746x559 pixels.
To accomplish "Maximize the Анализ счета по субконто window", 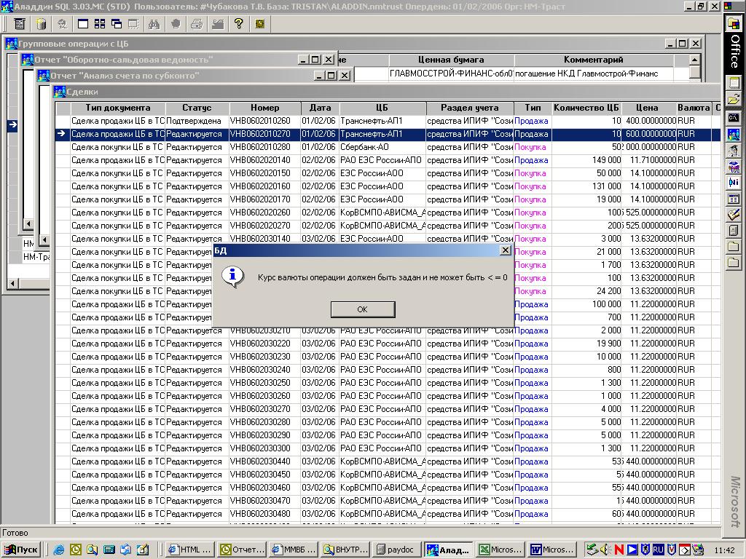I will coord(331,76).
